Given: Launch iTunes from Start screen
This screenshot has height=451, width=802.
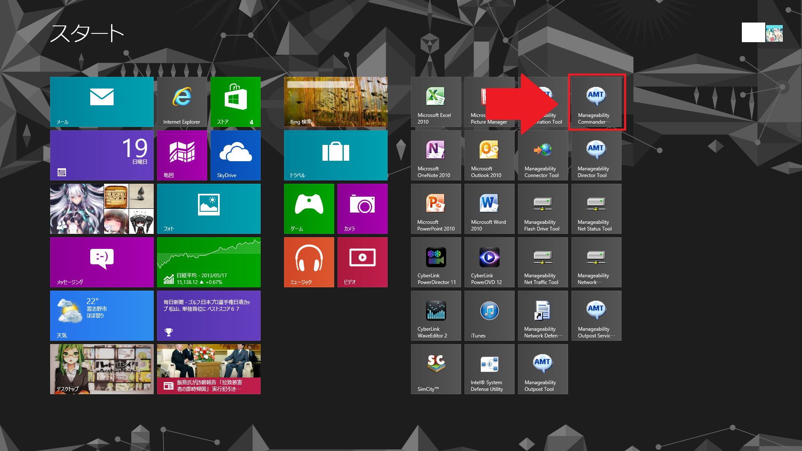Looking at the screenshot, I should pyautogui.click(x=489, y=315).
